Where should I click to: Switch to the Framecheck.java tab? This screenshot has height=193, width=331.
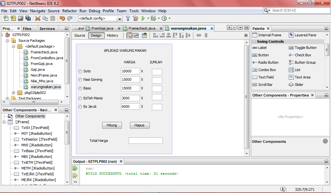pyautogui.click(x=142, y=28)
